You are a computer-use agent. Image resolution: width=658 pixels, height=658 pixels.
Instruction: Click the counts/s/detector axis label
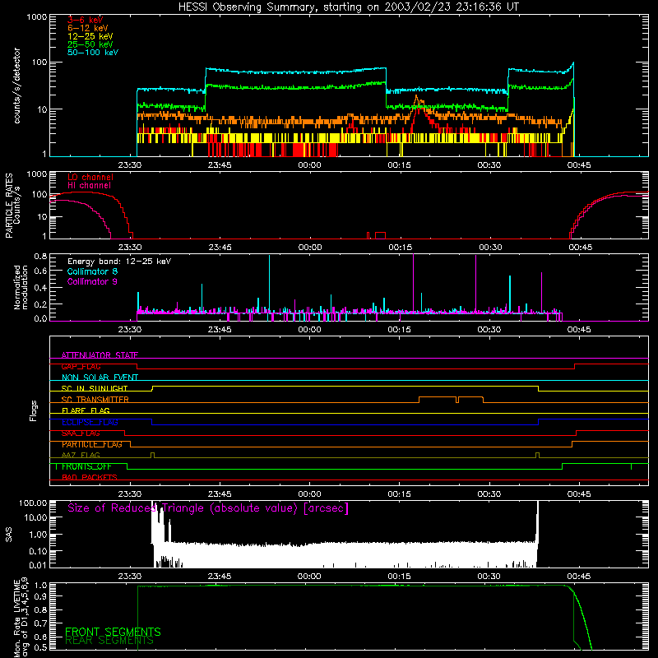[x=16, y=86]
